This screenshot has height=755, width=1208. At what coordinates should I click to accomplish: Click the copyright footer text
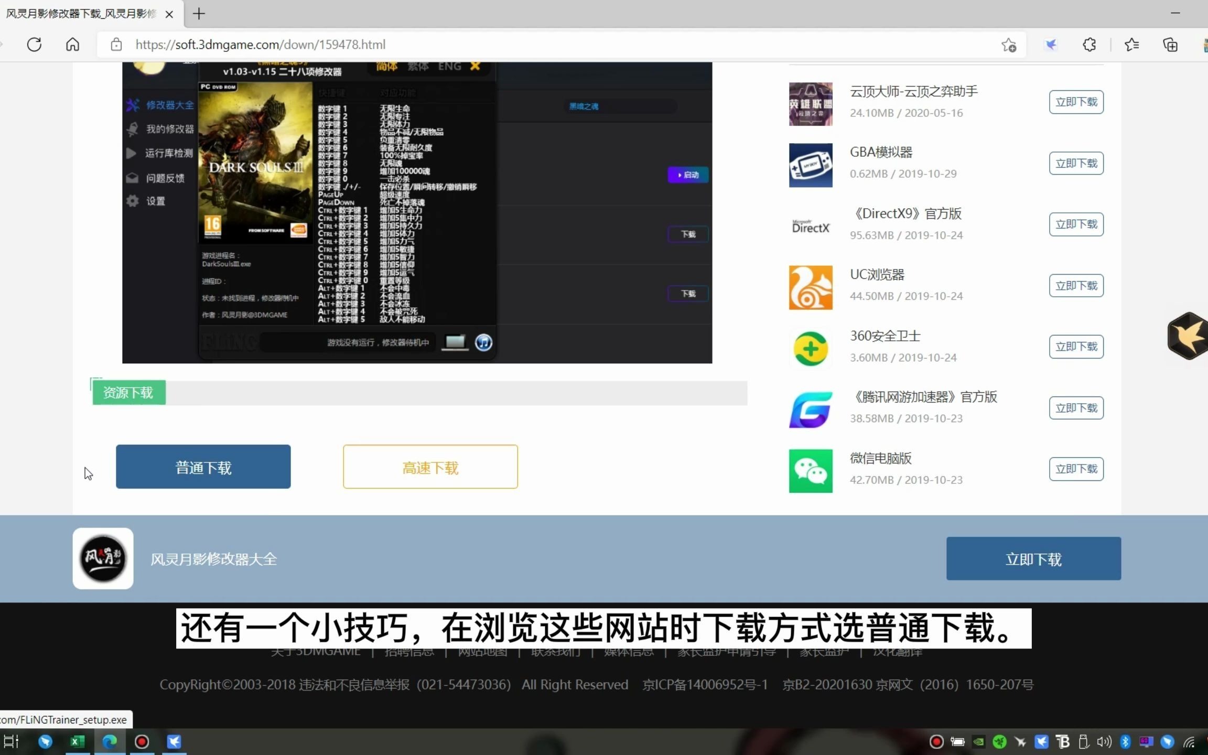[x=596, y=684]
